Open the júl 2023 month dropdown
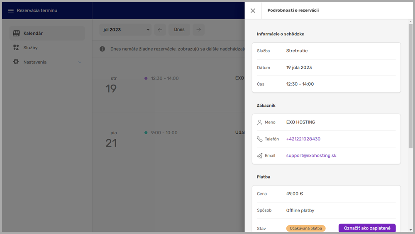 (125, 30)
